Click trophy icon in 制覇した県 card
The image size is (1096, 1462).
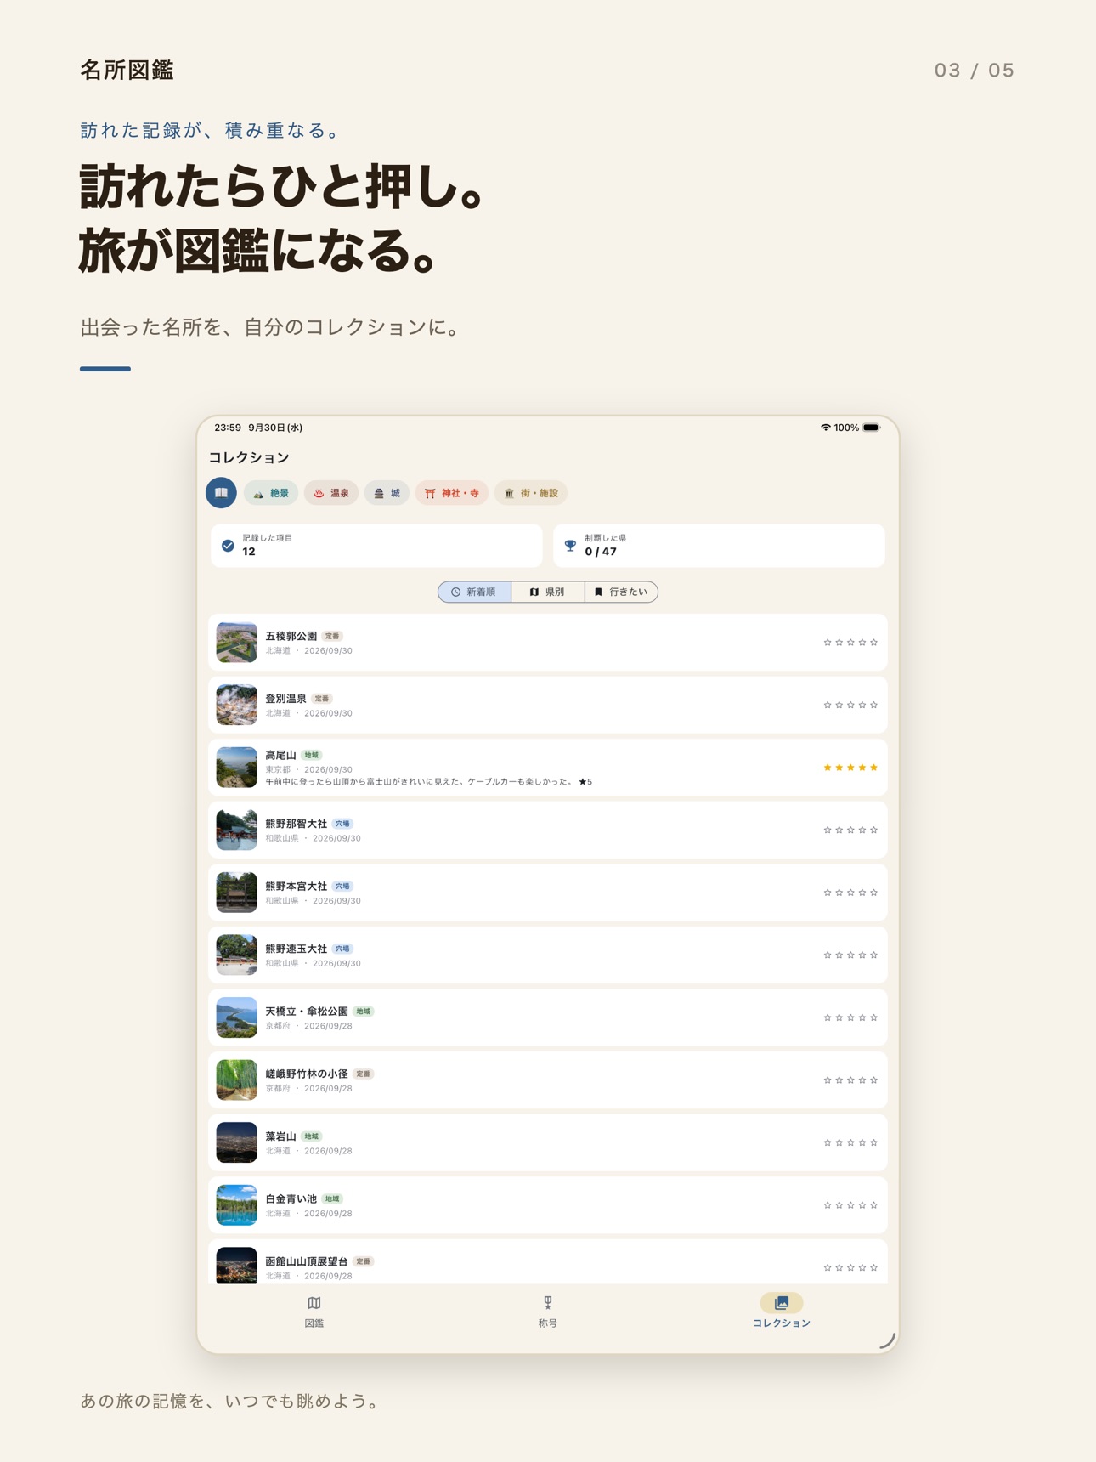570,546
